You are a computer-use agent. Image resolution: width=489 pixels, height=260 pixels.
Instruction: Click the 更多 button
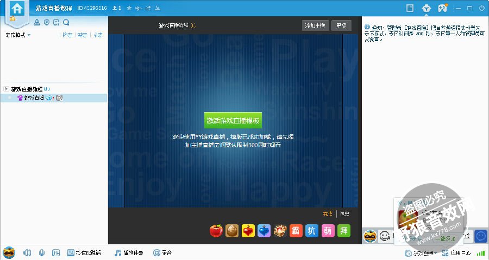341,25
